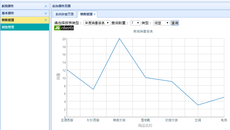
Task: Click the x-axis label 韩版女装
Action: (119, 120)
